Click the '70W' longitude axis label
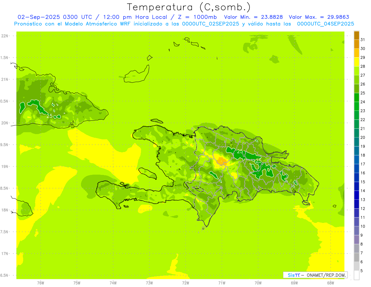 click(x=258, y=283)
